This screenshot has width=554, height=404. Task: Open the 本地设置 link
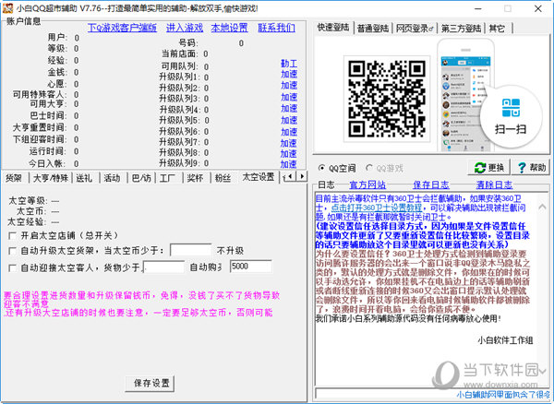(x=230, y=28)
